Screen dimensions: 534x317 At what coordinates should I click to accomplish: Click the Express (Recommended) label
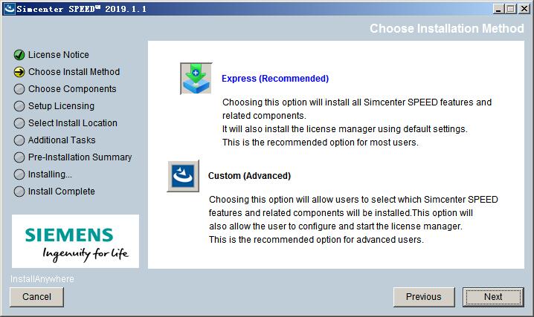275,79
